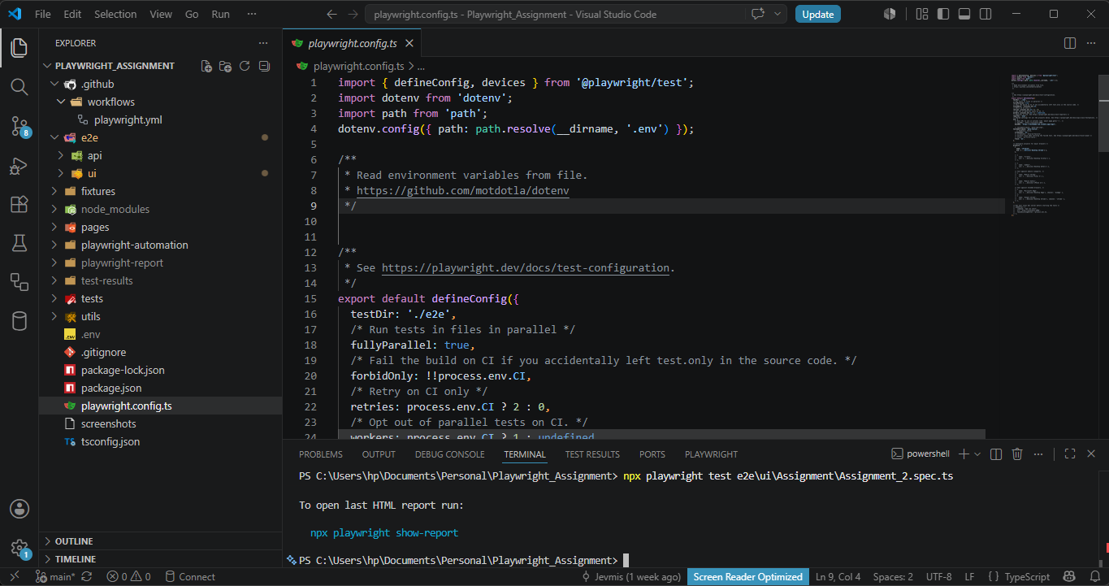The width and height of the screenshot is (1109, 586).
Task: Open the chat dropdown arrow in title bar
Action: 778,14
